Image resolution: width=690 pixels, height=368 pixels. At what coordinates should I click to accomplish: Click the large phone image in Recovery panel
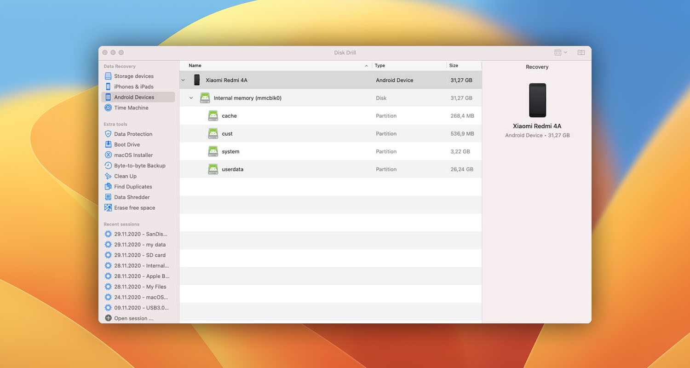pos(537,100)
